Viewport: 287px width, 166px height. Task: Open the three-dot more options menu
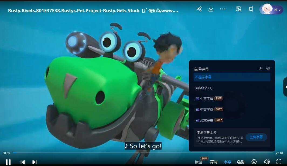click(x=223, y=9)
